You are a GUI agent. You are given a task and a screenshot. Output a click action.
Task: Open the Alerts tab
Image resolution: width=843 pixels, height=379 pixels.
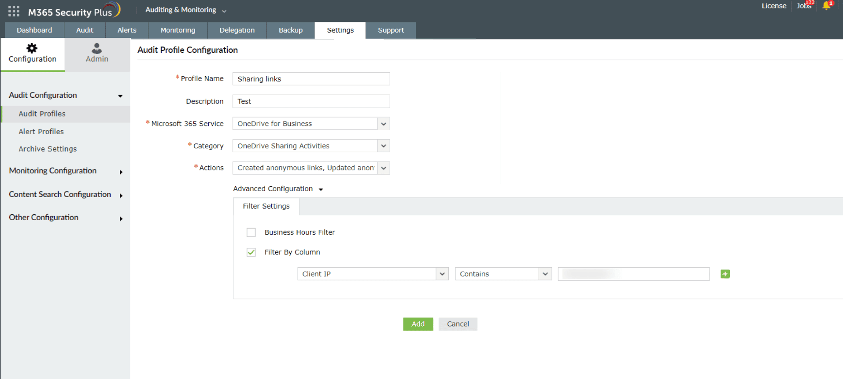tap(127, 30)
